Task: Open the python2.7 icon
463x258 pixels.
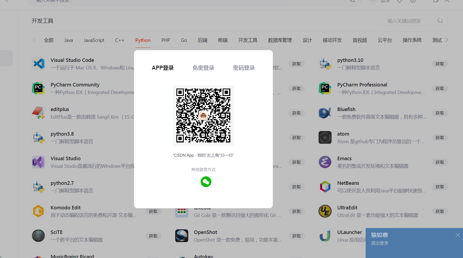Action: (x=38, y=187)
